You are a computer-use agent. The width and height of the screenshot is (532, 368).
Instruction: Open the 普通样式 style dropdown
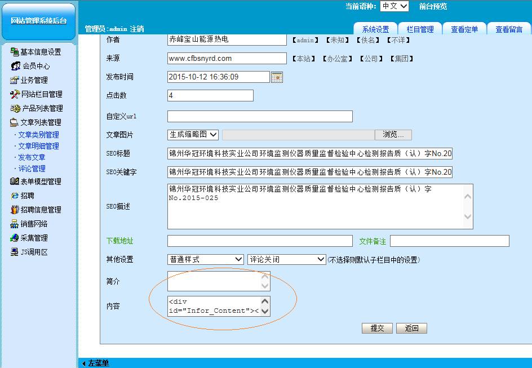click(205, 259)
